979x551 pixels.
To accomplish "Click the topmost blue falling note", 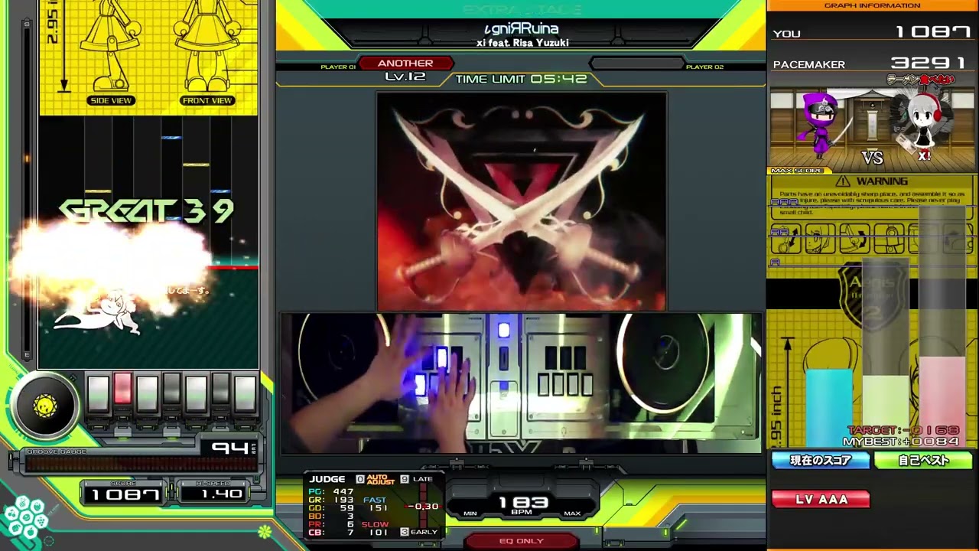I will pyautogui.click(x=171, y=138).
